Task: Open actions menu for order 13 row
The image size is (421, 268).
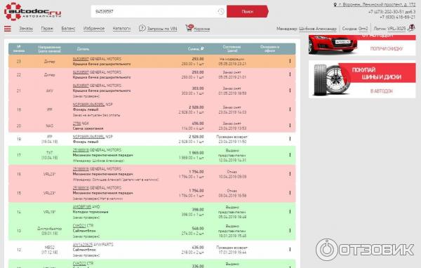Action: point(290,230)
